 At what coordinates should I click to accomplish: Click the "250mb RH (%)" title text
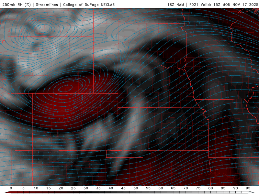pyautogui.click(x=17, y=5)
